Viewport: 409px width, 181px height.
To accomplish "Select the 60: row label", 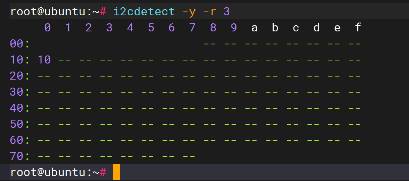I will [20, 140].
